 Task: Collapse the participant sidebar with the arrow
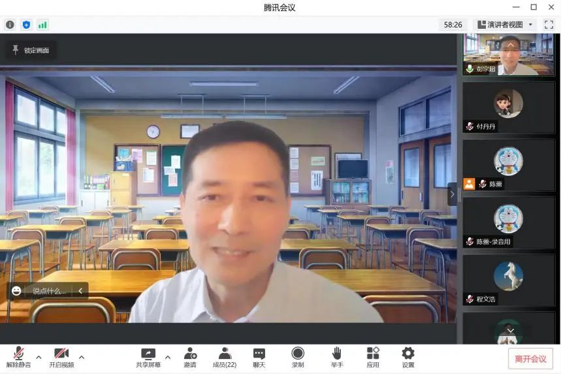pyautogui.click(x=451, y=194)
